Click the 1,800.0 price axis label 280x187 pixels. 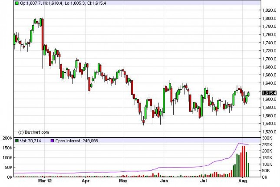pos(269,18)
